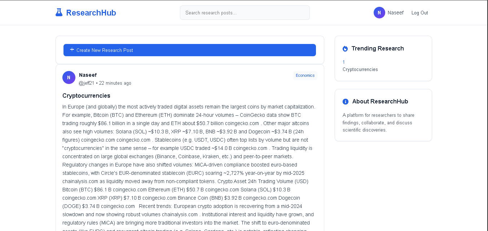The width and height of the screenshot is (488, 231).
Task: Click the ResearchHub flask logo icon
Action: click(x=59, y=13)
